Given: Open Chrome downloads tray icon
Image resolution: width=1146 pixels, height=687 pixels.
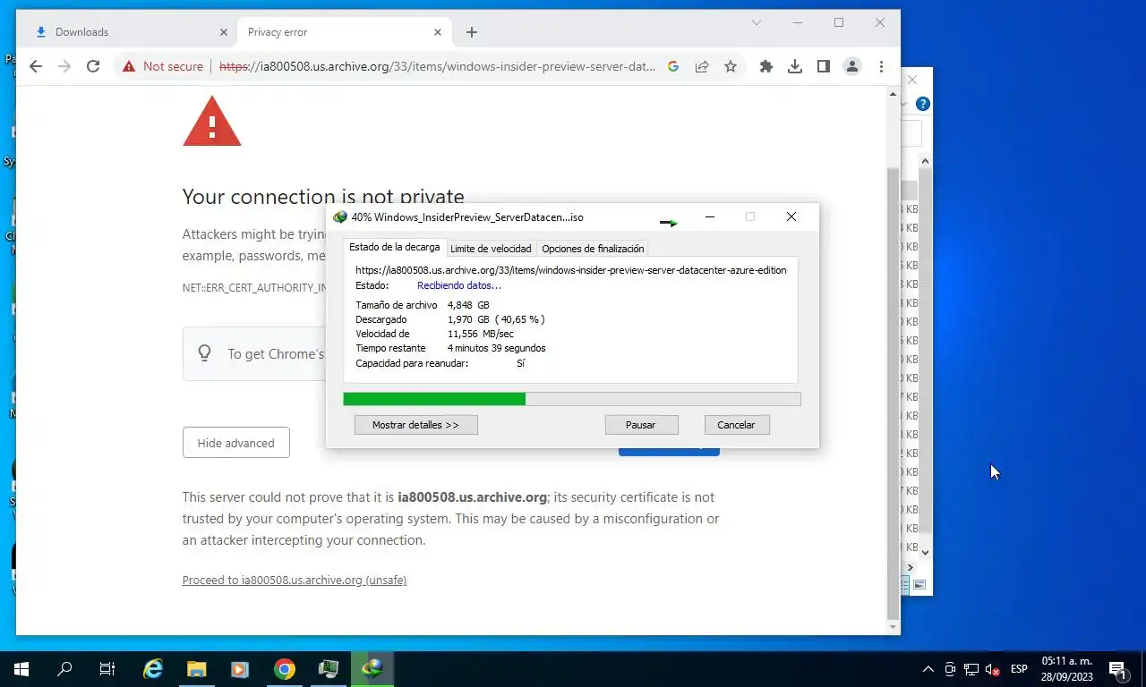Looking at the screenshot, I should click(x=795, y=66).
